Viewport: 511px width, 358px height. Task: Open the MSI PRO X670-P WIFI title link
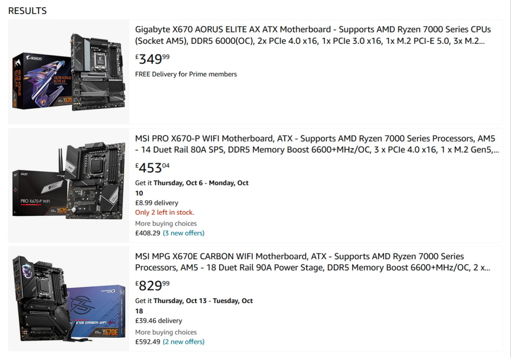(317, 144)
